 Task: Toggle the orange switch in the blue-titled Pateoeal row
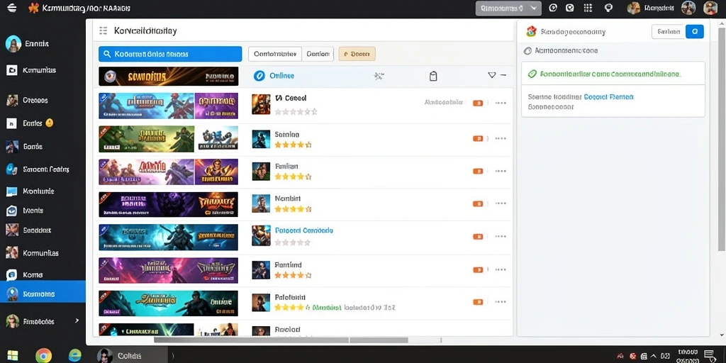(478, 237)
